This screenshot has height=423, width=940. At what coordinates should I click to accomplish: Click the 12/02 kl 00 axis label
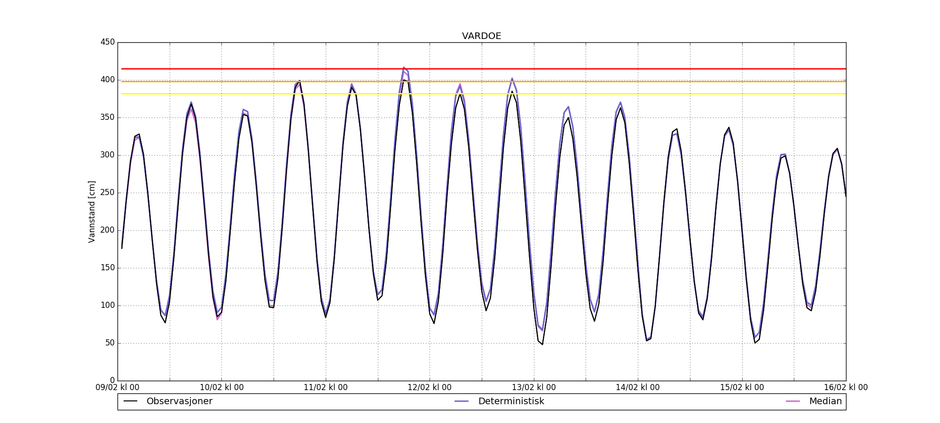click(430, 388)
